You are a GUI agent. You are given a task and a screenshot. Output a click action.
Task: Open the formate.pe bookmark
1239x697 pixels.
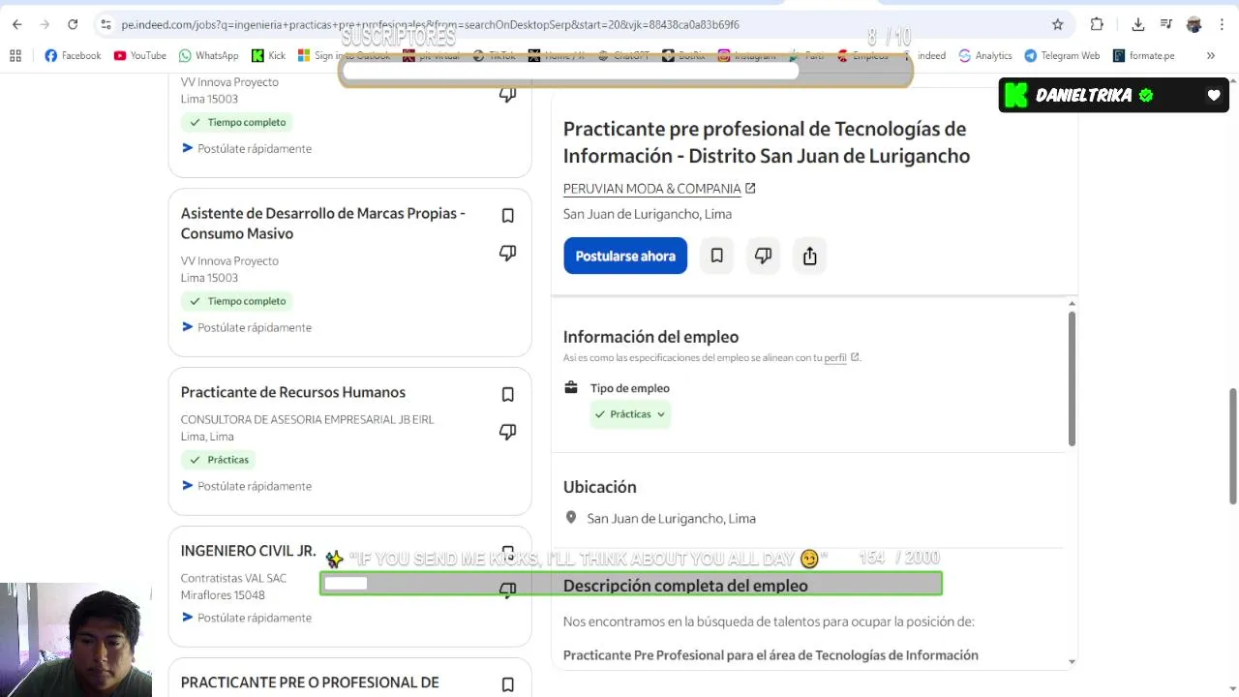[1143, 55]
